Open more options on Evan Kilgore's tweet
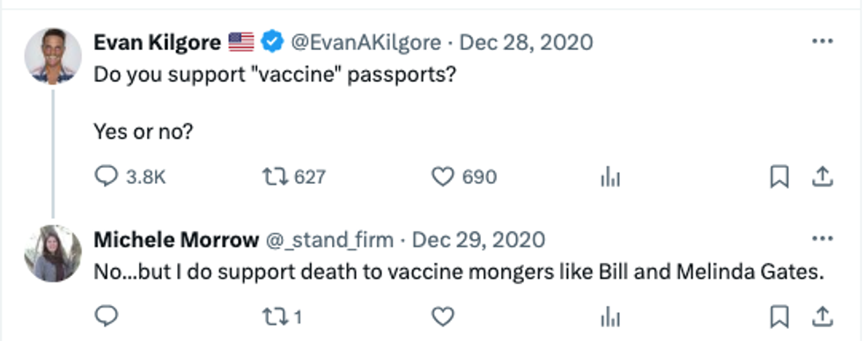The width and height of the screenshot is (863, 341). click(x=822, y=41)
